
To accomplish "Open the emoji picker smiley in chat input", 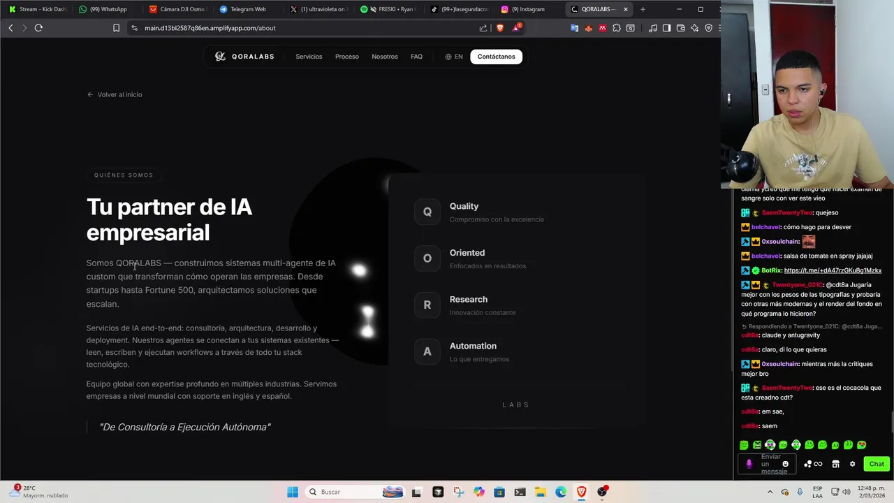I will pyautogui.click(x=786, y=464).
